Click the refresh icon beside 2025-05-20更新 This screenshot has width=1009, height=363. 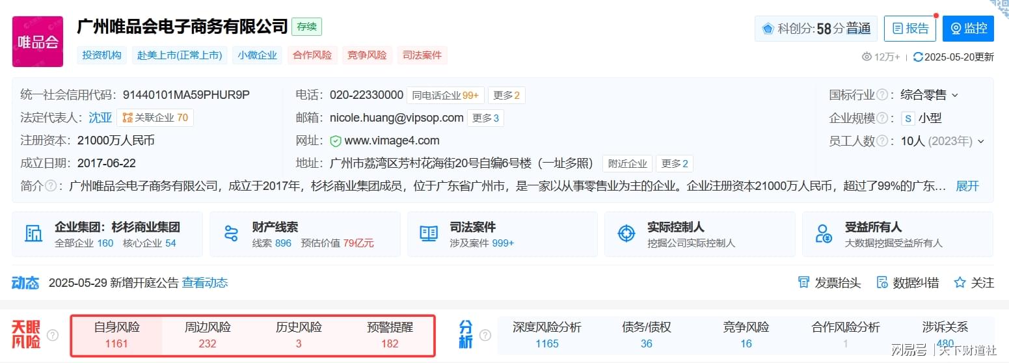tap(917, 57)
